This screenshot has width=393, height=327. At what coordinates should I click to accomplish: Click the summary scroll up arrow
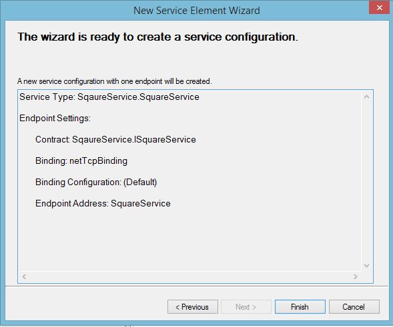coord(366,97)
